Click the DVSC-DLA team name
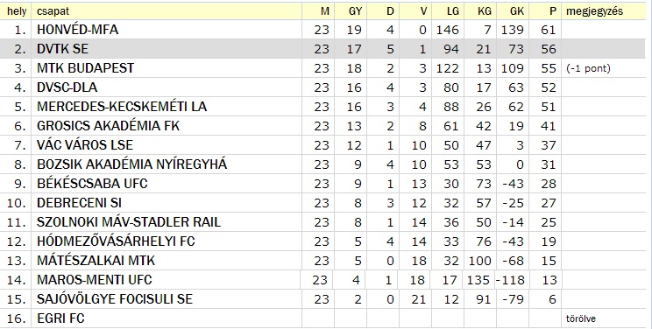 point(67,87)
